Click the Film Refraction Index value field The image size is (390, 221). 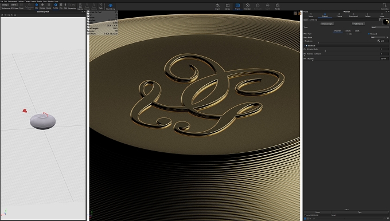coord(384,49)
